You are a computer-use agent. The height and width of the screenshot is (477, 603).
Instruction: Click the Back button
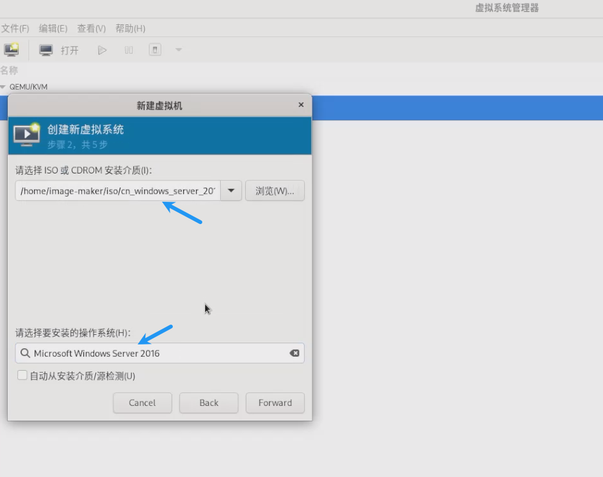(209, 403)
